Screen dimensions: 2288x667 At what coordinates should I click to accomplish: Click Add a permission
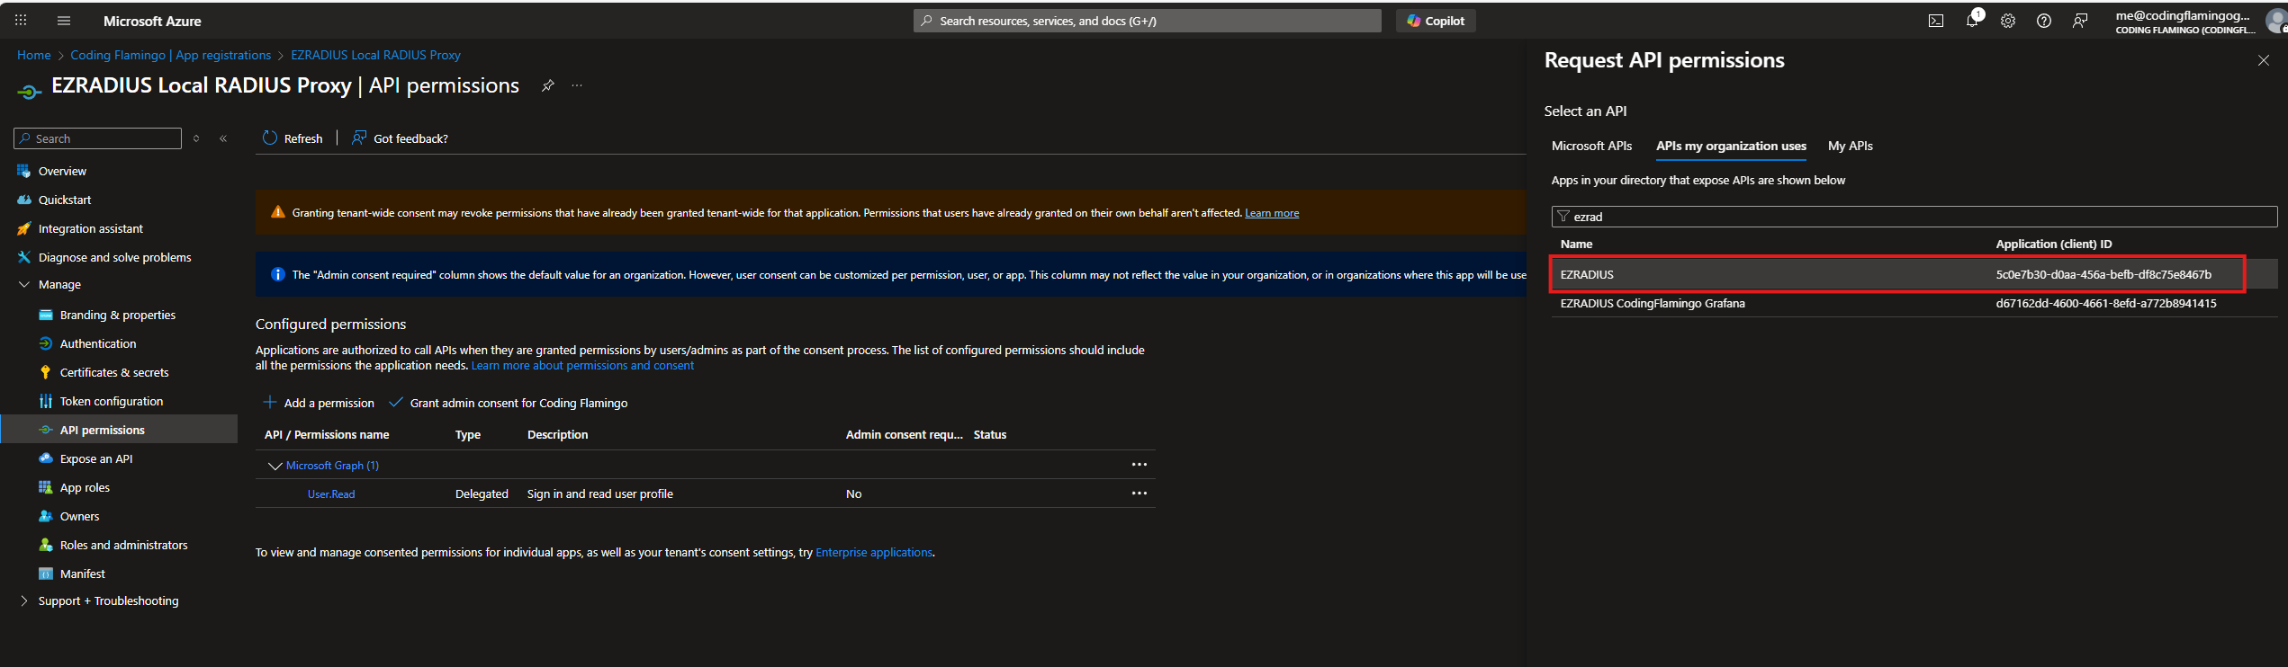(x=319, y=403)
